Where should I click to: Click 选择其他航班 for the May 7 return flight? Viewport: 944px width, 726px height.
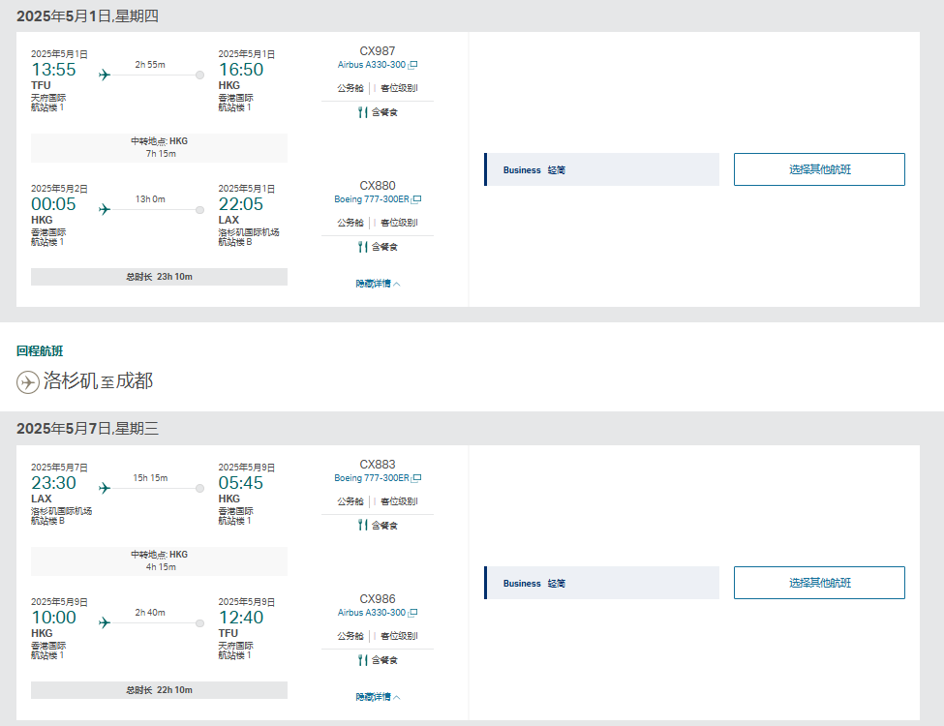pyautogui.click(x=819, y=583)
